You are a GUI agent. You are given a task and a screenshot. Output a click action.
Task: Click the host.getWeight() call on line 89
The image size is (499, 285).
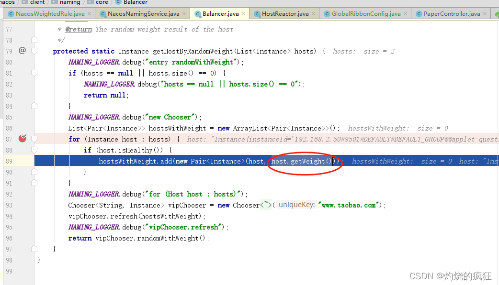tap(301, 161)
